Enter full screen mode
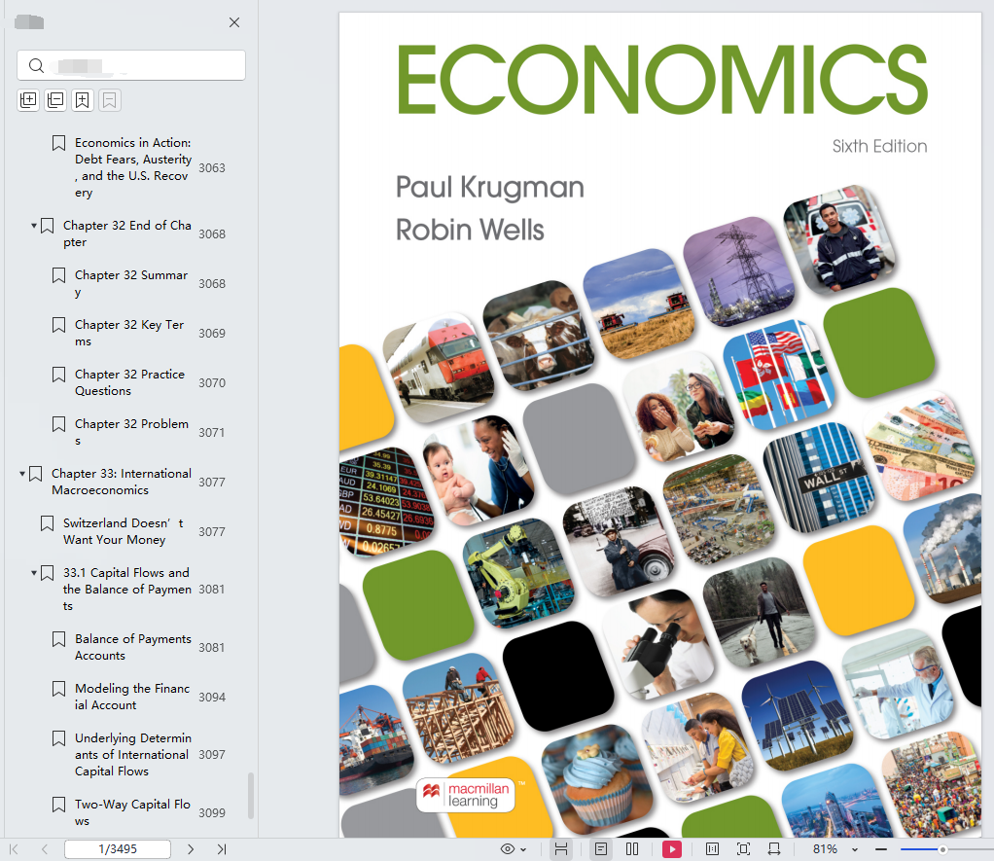994x861 pixels. tap(744, 849)
